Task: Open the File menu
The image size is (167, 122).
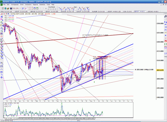Action: 4,5
